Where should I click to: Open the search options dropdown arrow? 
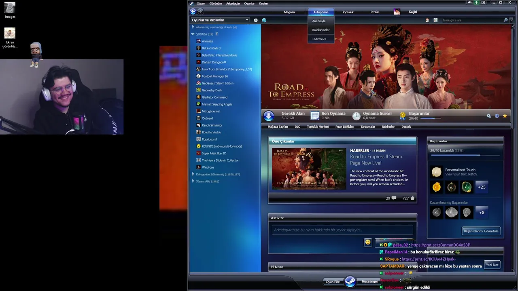[511, 20]
